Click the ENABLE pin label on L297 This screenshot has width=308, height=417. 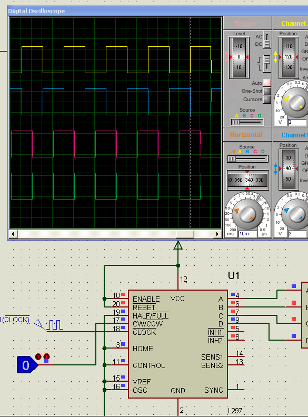coord(146,299)
